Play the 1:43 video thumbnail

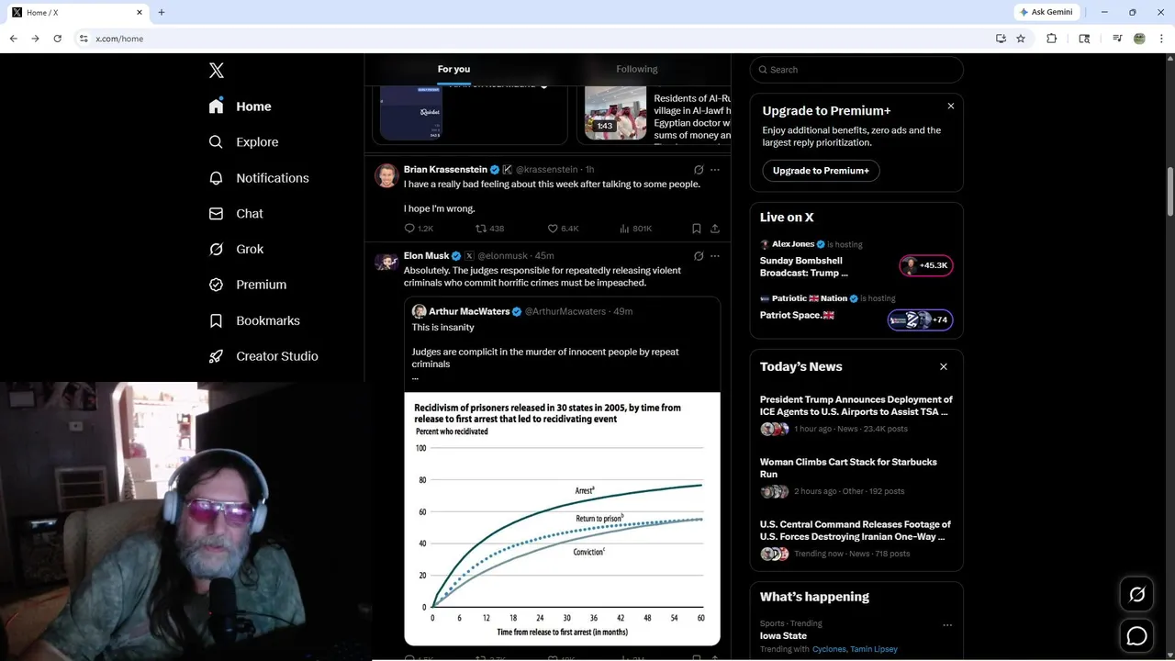(x=616, y=114)
